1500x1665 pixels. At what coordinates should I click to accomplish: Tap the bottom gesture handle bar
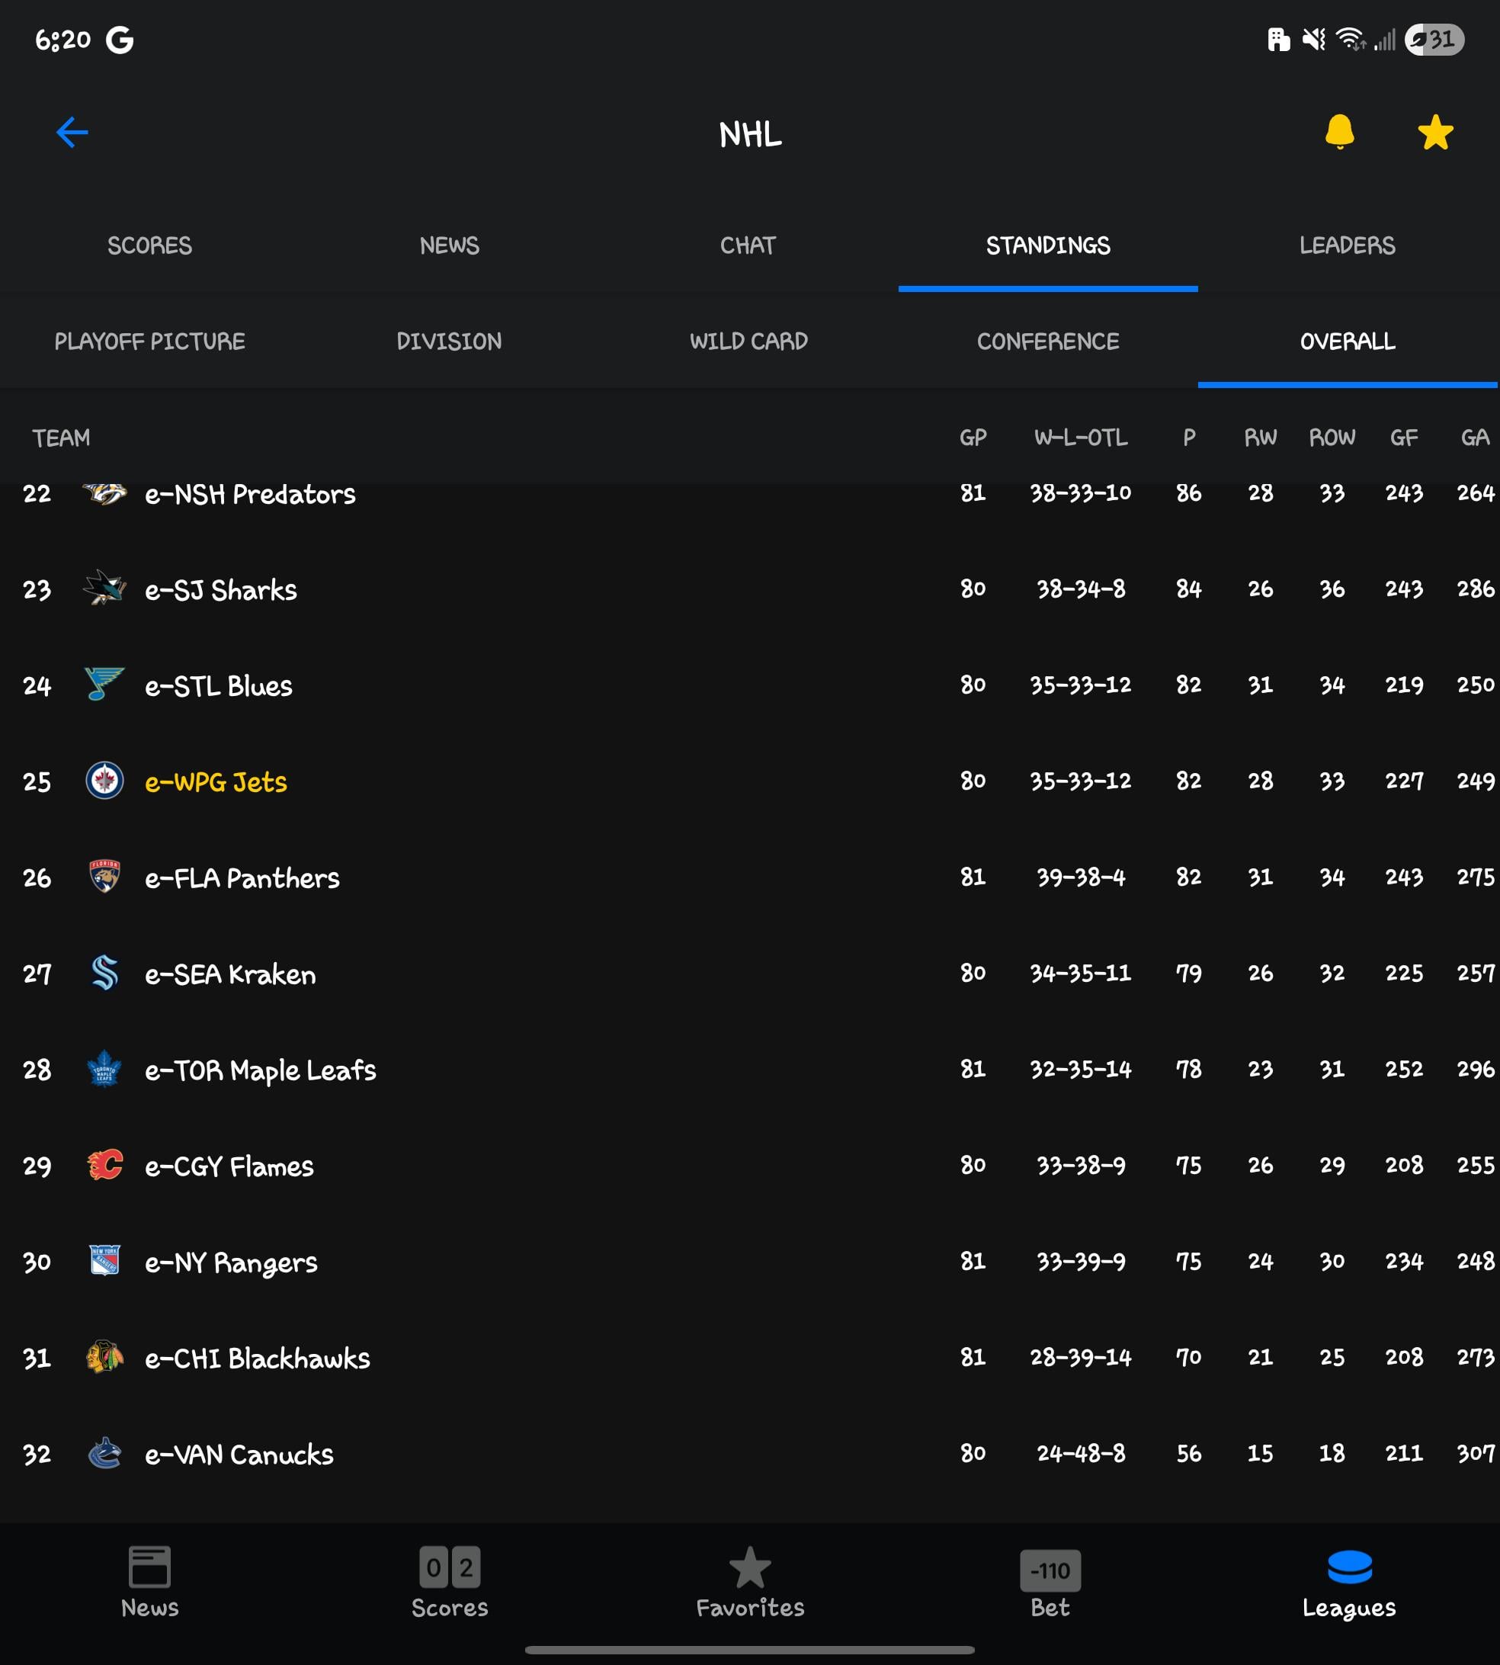[x=749, y=1649]
